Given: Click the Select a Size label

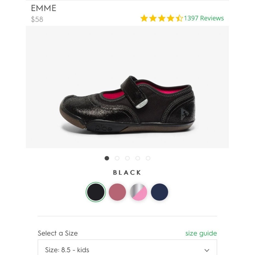Looking at the screenshot, I should click(x=58, y=233).
